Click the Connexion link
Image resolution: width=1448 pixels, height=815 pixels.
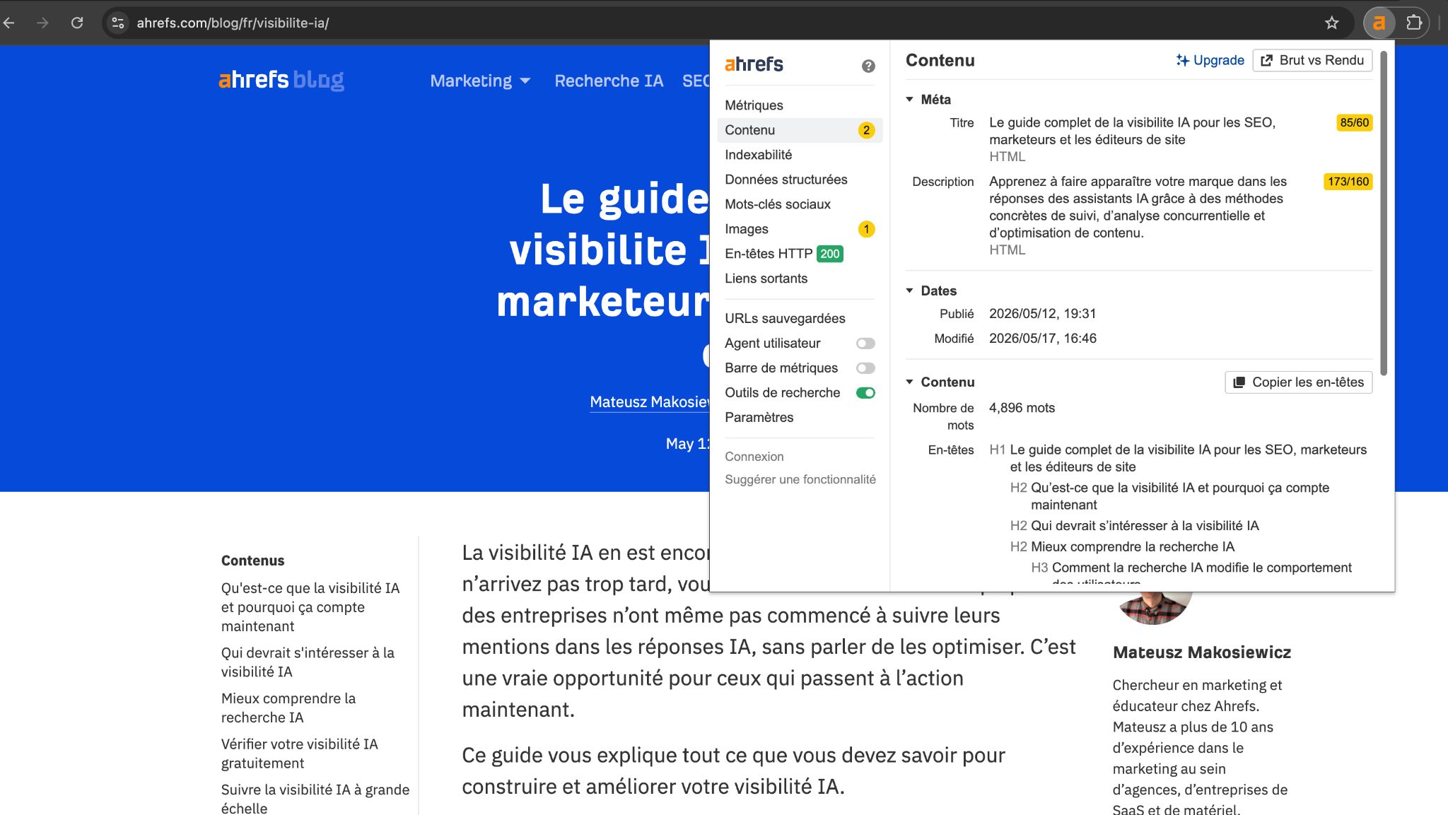click(x=754, y=457)
